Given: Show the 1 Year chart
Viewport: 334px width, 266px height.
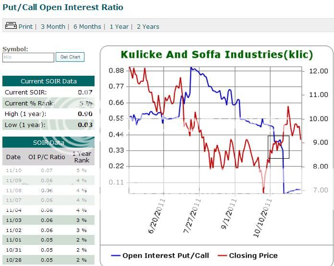Looking at the screenshot, I should pyautogui.click(x=119, y=27).
